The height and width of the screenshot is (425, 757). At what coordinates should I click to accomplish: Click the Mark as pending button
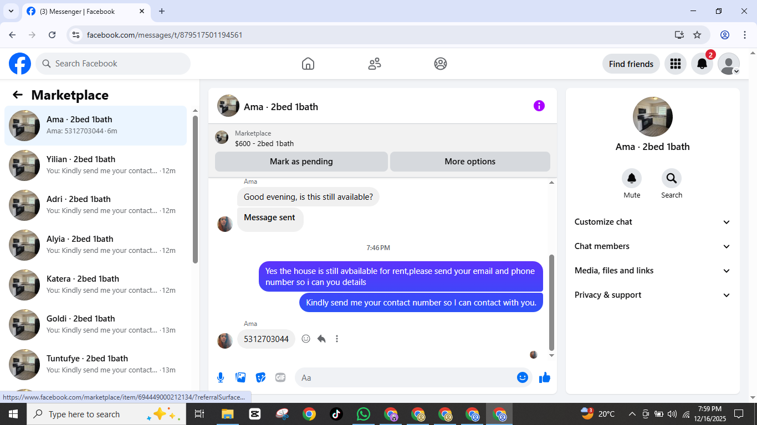point(301,162)
